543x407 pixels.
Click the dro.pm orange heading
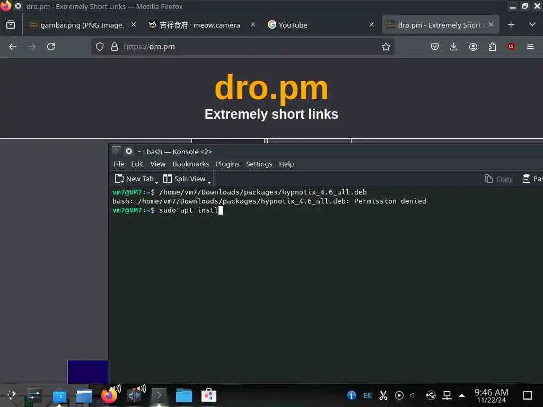point(271,89)
